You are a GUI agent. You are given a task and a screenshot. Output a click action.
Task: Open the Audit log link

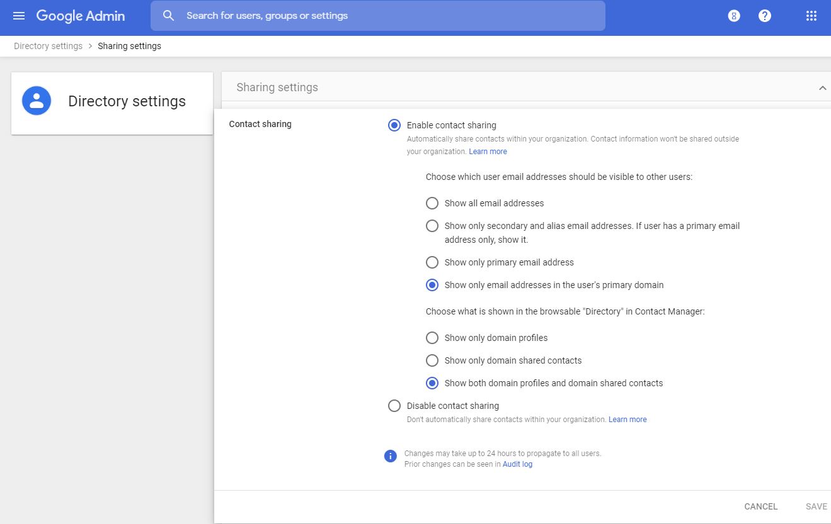pyautogui.click(x=517, y=464)
